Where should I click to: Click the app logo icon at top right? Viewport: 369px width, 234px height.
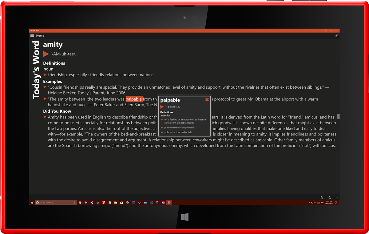337,36
